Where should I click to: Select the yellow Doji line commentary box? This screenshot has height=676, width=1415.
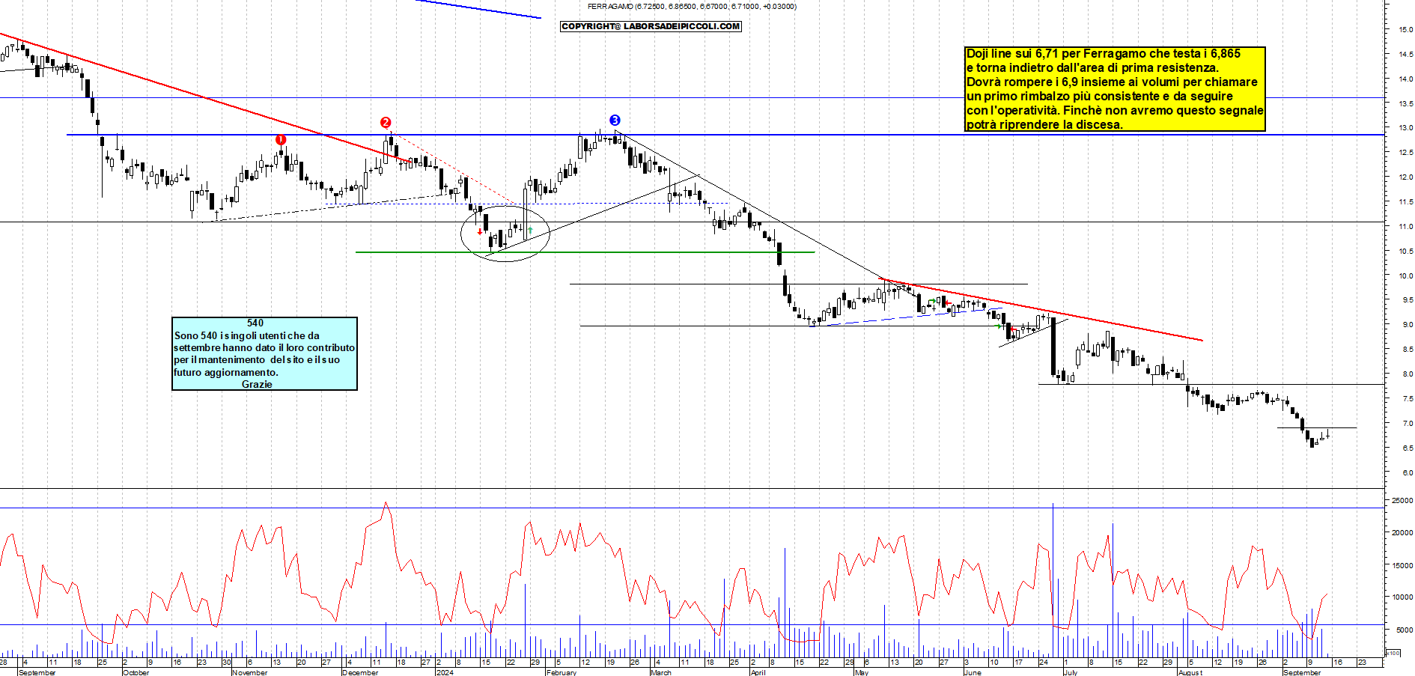point(1115,89)
